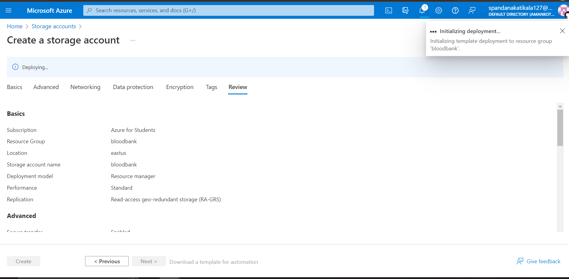The image size is (569, 279).
Task: Open the feedback speech-bubble icon
Action: click(472, 10)
